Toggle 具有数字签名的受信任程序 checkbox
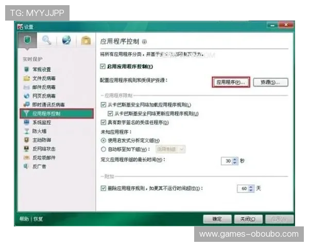Viewport: 309px width, 247px height. pos(104,122)
